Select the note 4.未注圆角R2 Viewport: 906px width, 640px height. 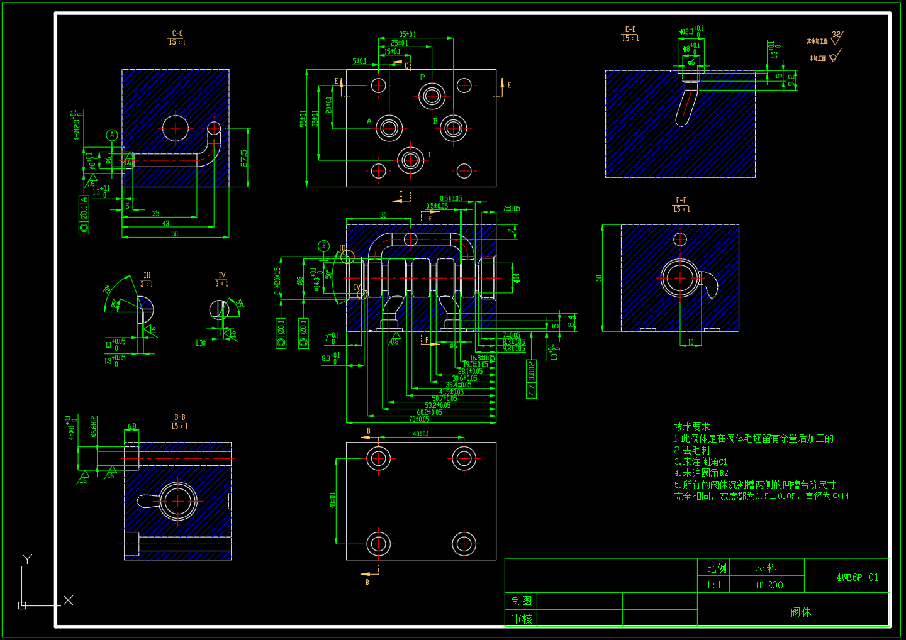[701, 473]
